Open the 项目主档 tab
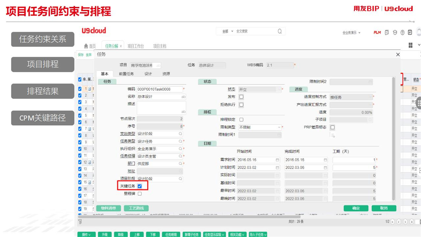The height and width of the screenshot is (237, 421). click(160, 46)
